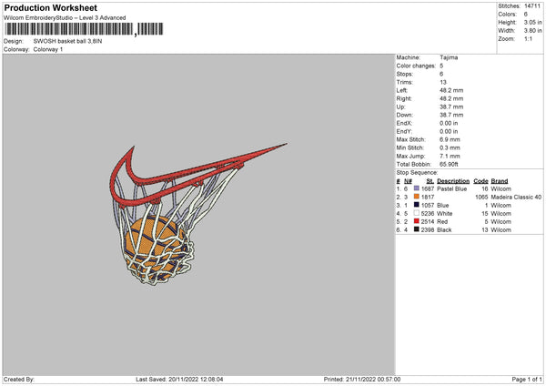The image size is (546, 386).
Task: Click the Width value '3.80 in'
Action: [x=532, y=31]
